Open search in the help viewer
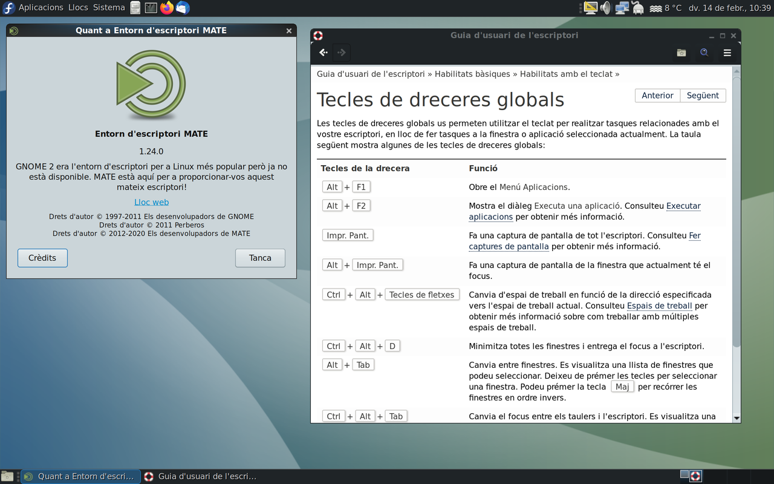Image resolution: width=774 pixels, height=484 pixels. (704, 53)
